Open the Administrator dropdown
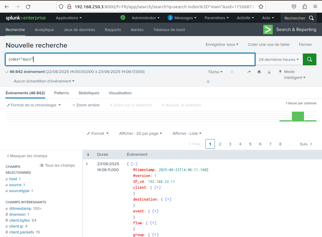Screen dimensions: 322x237 click(146, 18)
